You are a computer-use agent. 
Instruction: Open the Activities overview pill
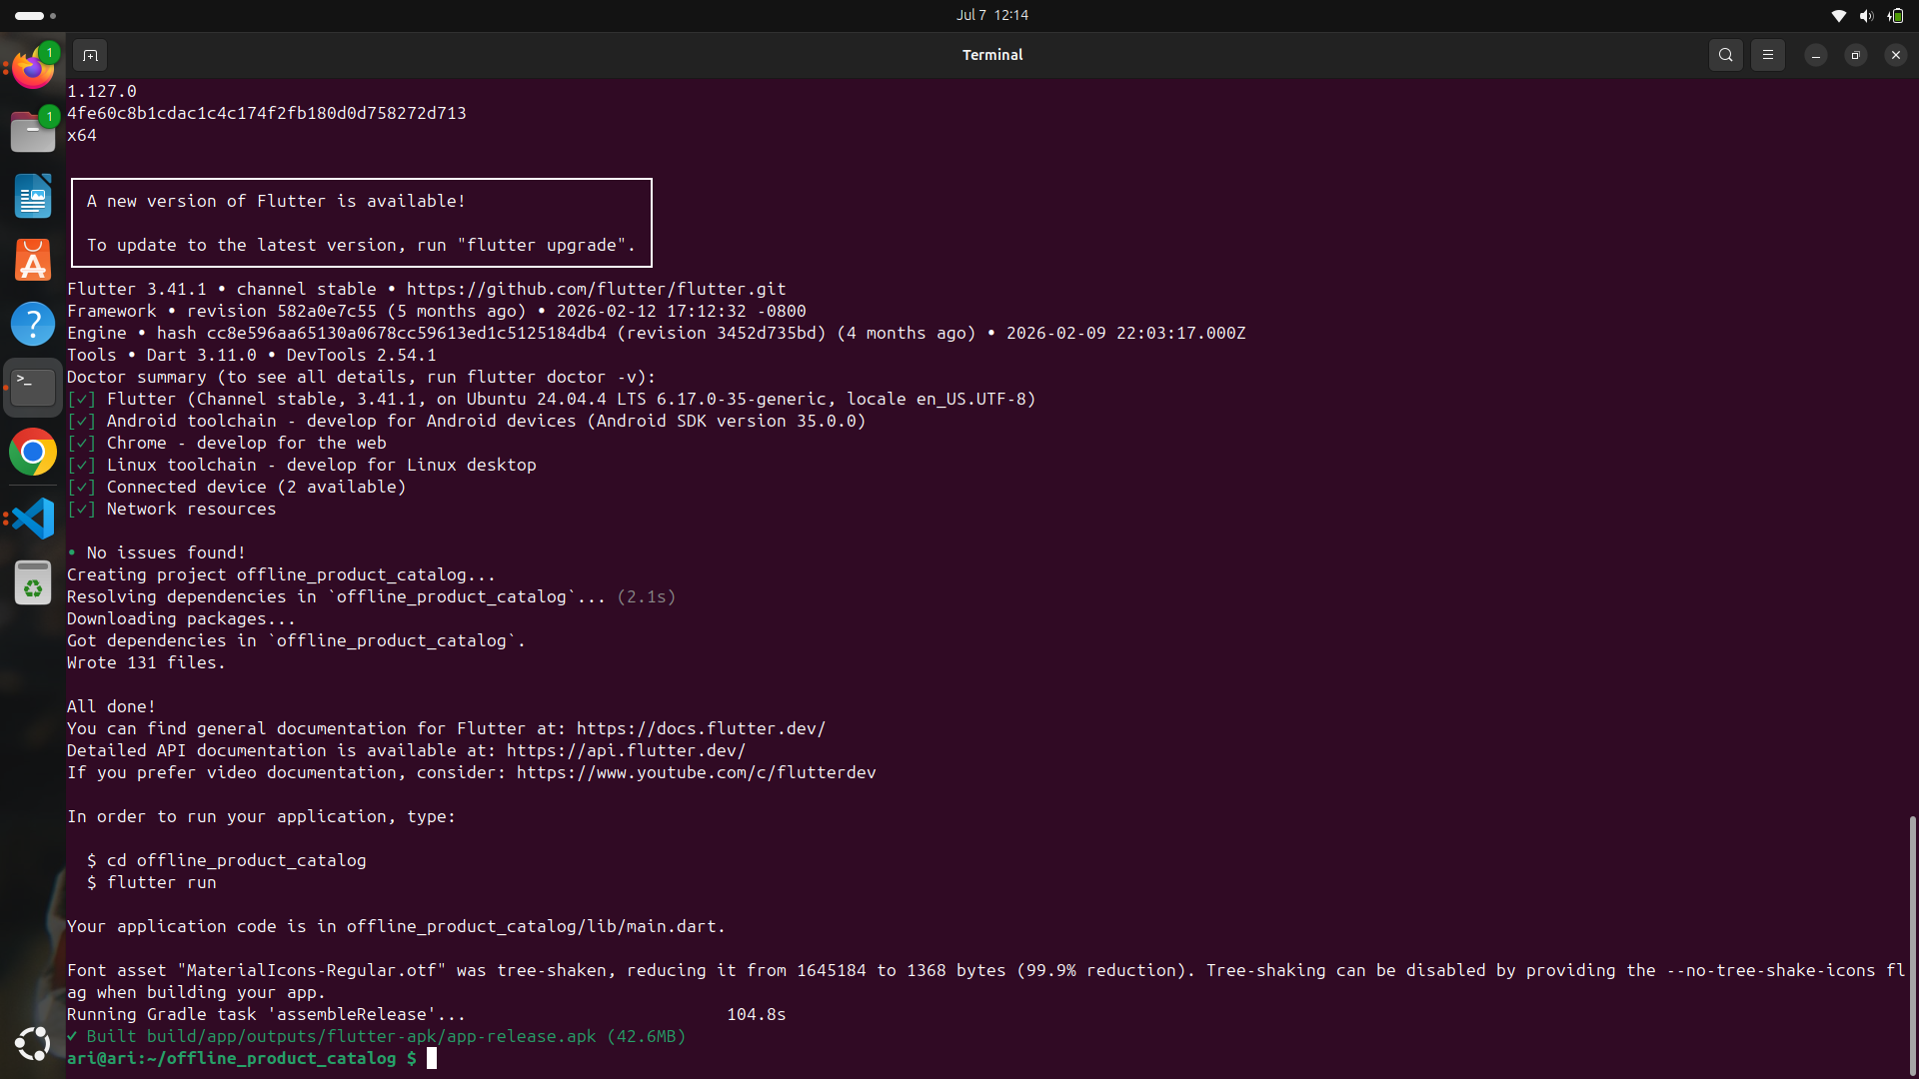pyautogui.click(x=35, y=15)
